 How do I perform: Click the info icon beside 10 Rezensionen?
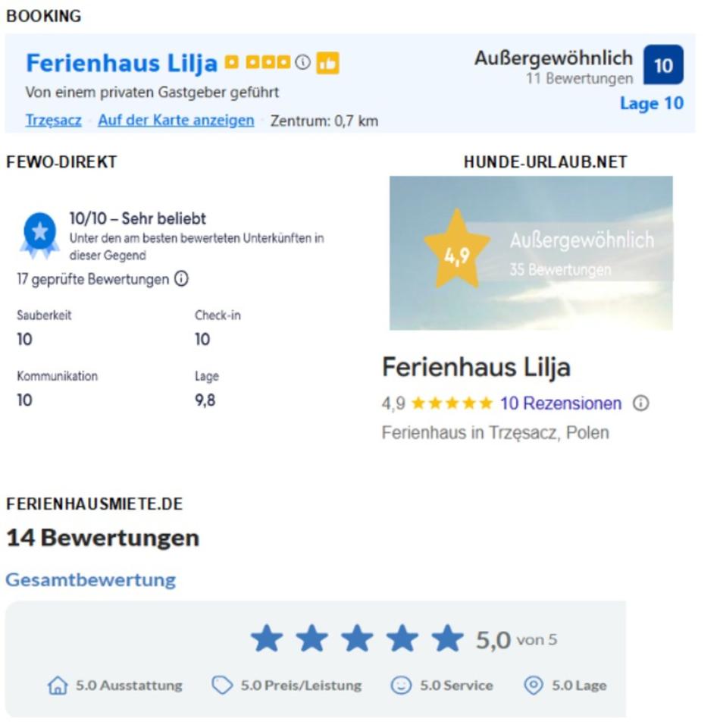(x=640, y=403)
